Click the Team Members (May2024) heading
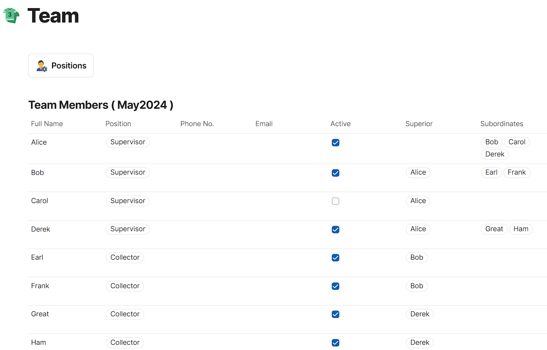Image resolution: width=547 pixels, height=350 pixels. [x=101, y=105]
